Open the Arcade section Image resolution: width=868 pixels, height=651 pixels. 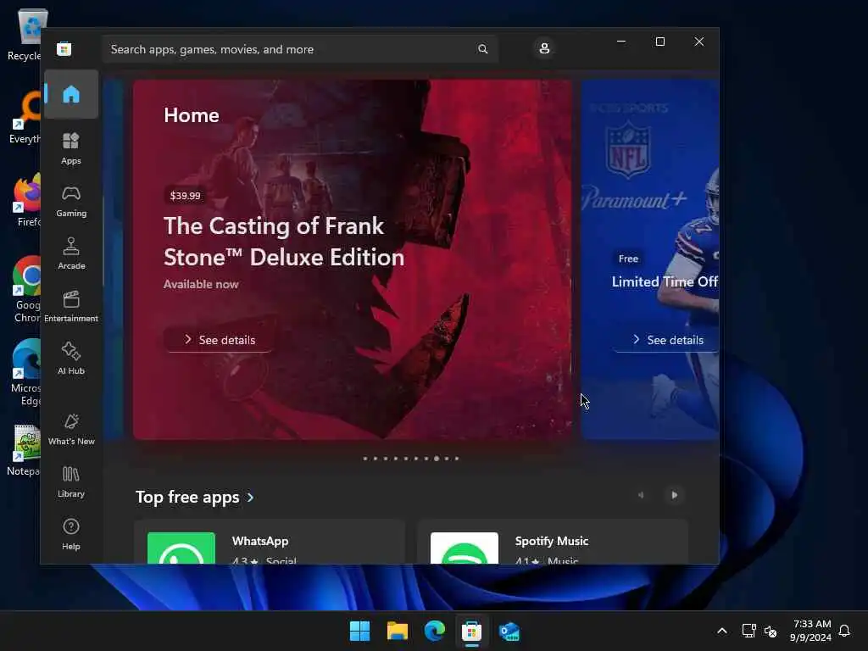coord(71,253)
